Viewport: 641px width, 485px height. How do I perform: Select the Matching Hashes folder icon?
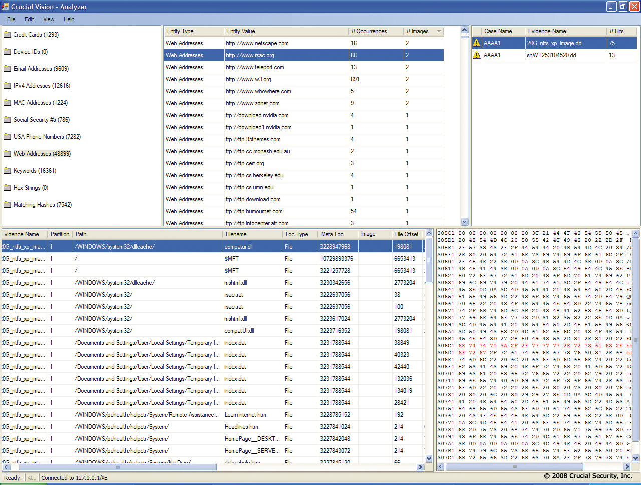click(8, 205)
